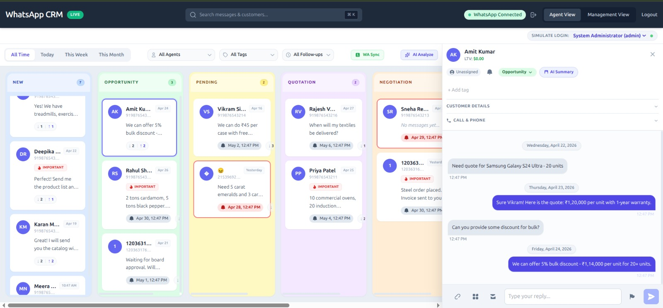Open the All Agents filter dropdown
Viewport: 663px width, 308px height.
pyautogui.click(x=181, y=55)
